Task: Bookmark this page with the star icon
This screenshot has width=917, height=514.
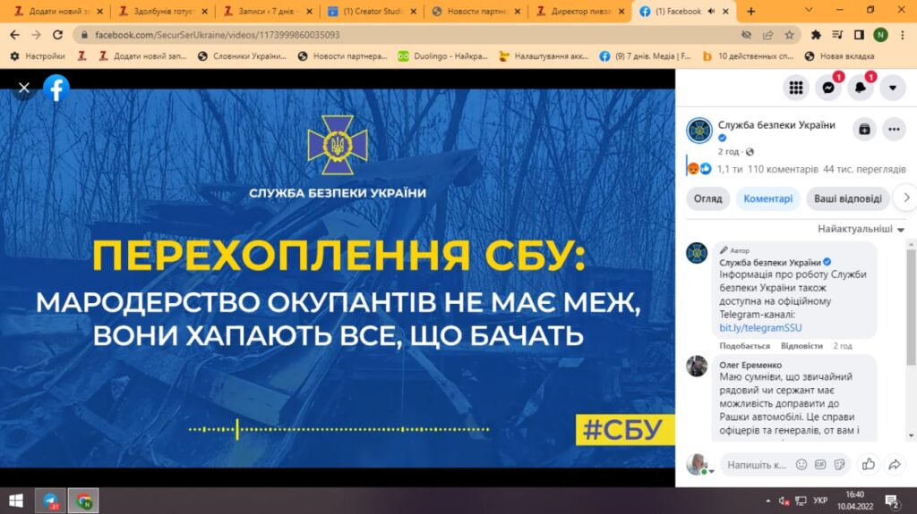Action: click(789, 35)
